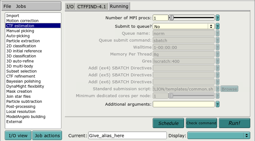Click the help icon beside Addl (ex5) SBATCH Directives
255x141 pixels.
tap(218, 75)
